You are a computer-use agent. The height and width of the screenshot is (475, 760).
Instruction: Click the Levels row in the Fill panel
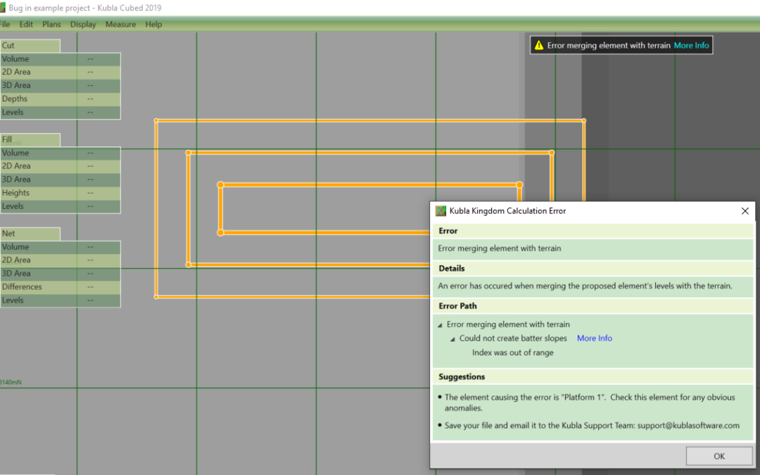[60, 206]
